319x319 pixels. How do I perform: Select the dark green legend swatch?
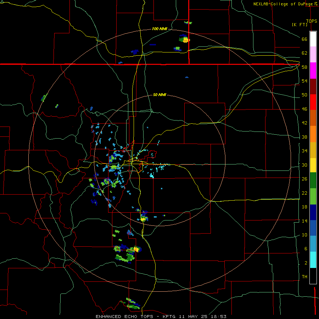(x=313, y=180)
